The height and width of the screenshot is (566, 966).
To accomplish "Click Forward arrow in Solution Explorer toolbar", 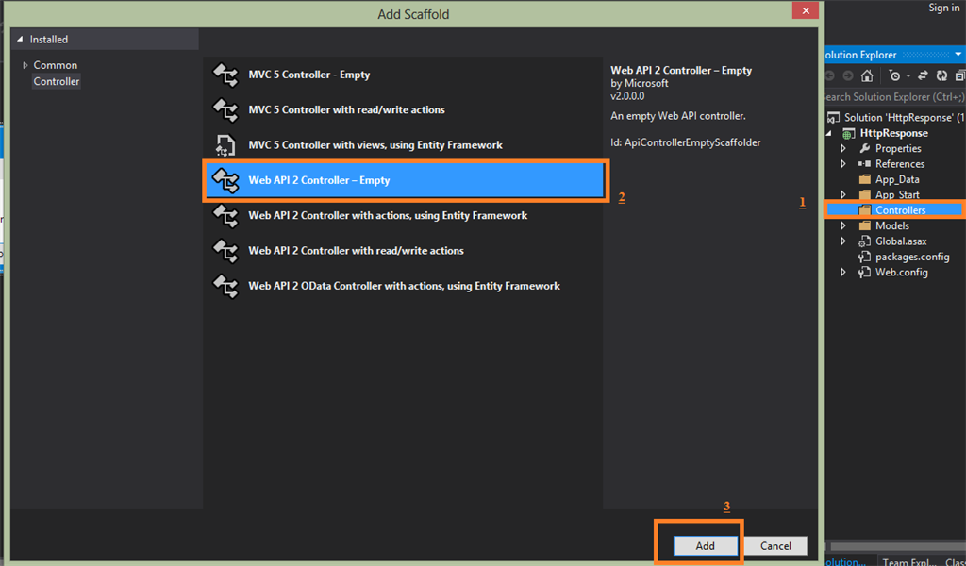I will coord(848,75).
